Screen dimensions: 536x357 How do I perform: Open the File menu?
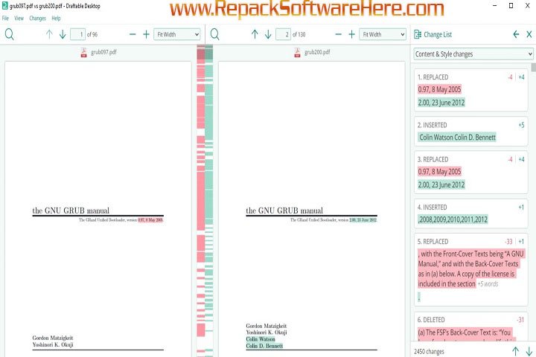5,18
